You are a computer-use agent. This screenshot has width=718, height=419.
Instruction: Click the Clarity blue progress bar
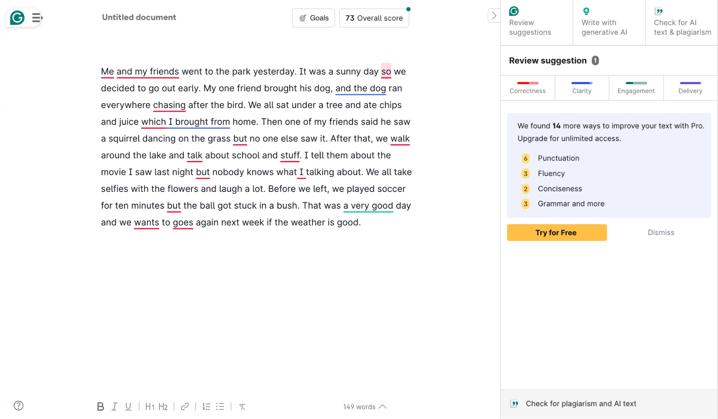pos(582,83)
